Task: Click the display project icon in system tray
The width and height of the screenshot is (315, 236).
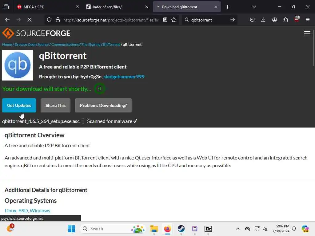Action: click(x=257, y=229)
